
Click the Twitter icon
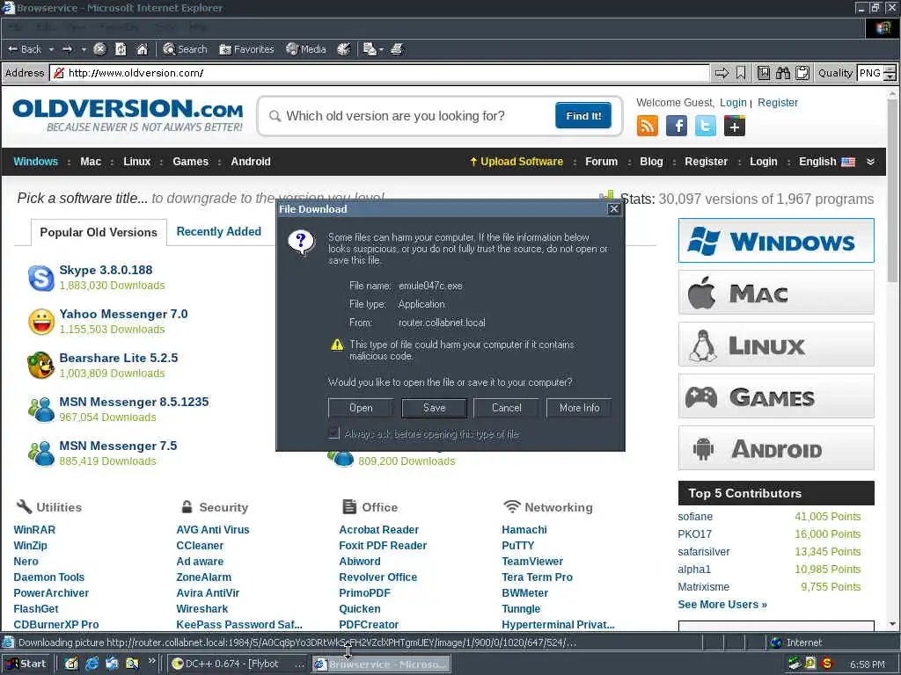pyautogui.click(x=706, y=126)
